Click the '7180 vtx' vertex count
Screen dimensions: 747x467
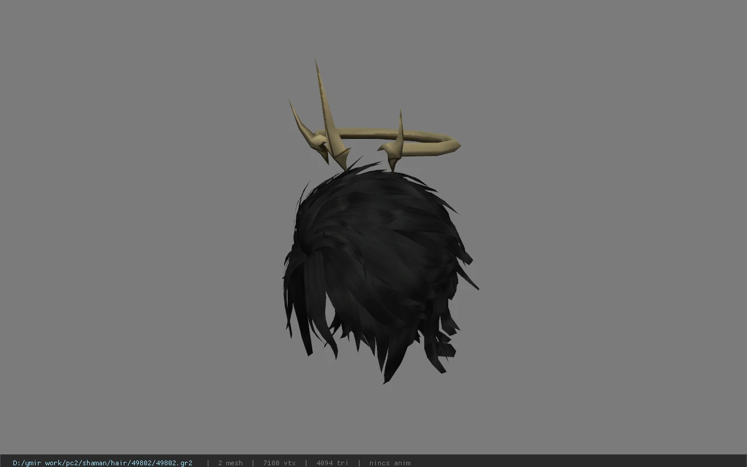[279, 462]
